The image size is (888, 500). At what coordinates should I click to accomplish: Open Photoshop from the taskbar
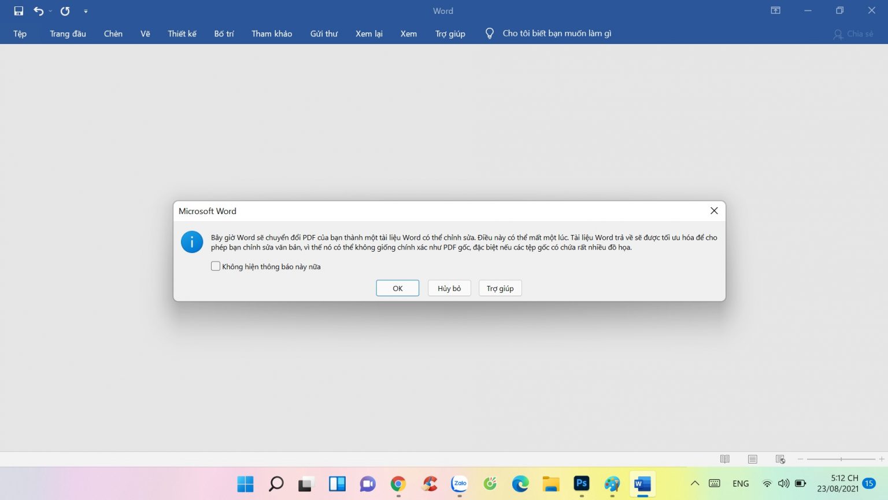tap(582, 483)
